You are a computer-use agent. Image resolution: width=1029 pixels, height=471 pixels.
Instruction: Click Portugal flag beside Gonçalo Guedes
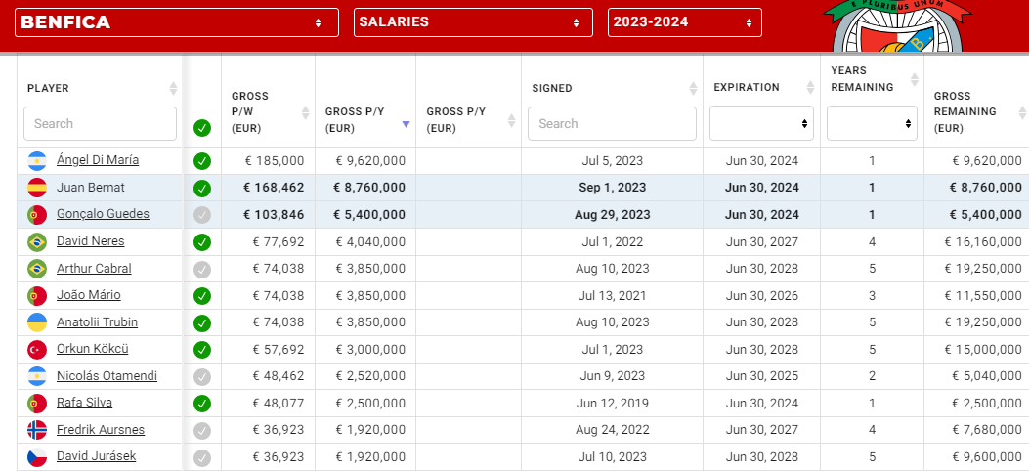click(x=37, y=215)
